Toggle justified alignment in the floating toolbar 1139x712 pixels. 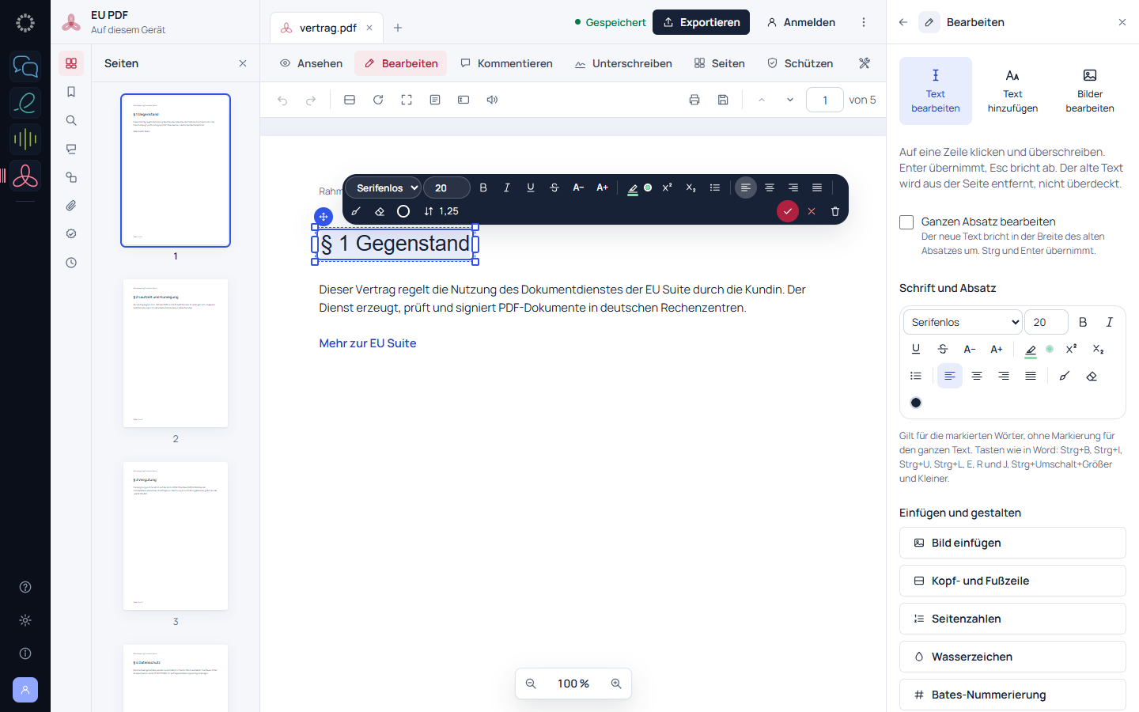817,187
